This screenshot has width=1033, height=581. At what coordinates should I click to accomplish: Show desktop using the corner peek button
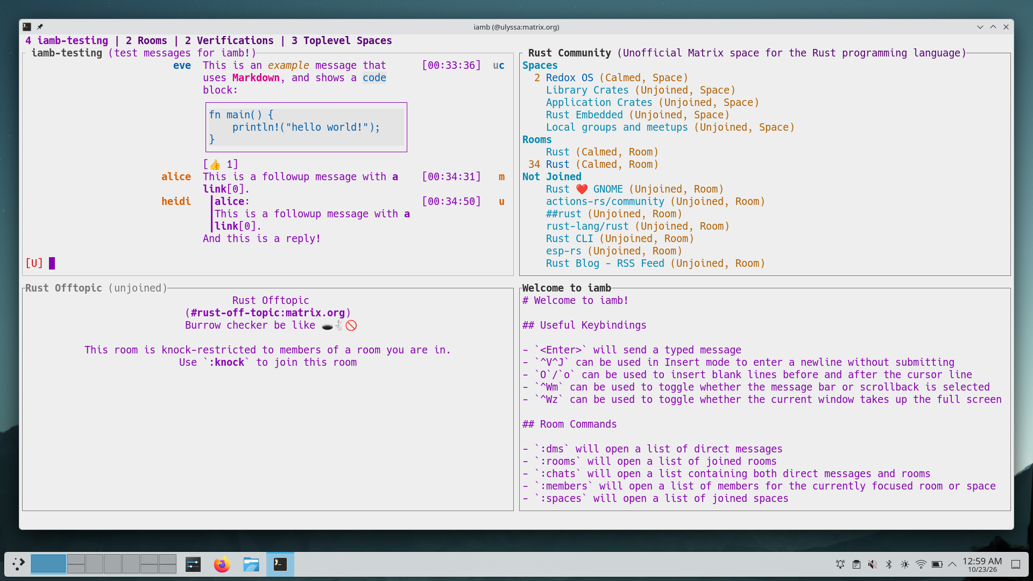[1016, 564]
